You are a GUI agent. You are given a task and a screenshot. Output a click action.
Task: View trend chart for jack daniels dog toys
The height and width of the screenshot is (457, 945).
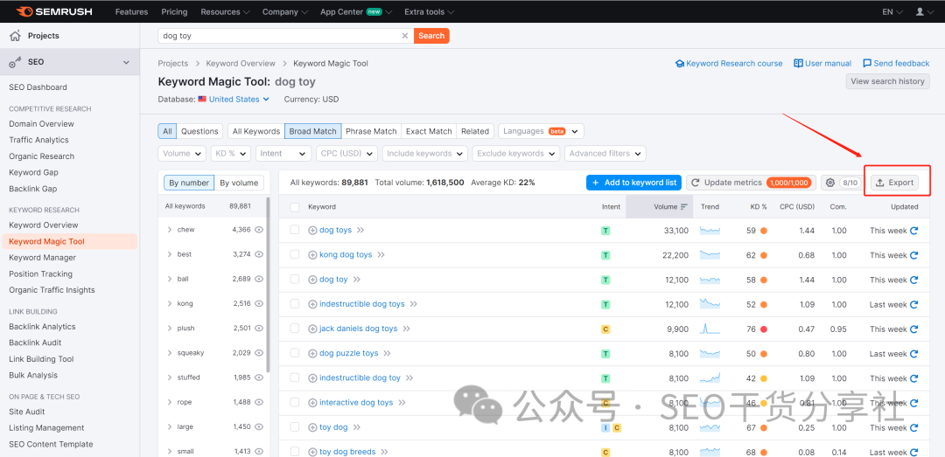[x=710, y=329]
